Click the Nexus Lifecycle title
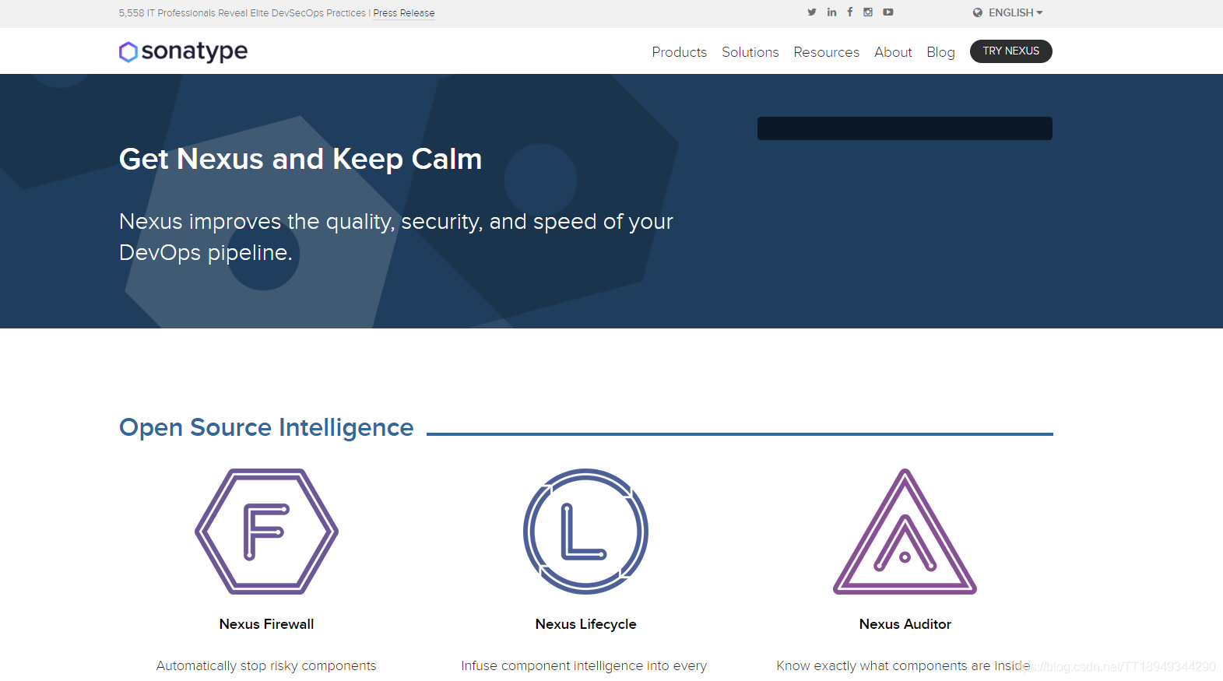Image resolution: width=1223 pixels, height=681 pixels. (x=585, y=624)
